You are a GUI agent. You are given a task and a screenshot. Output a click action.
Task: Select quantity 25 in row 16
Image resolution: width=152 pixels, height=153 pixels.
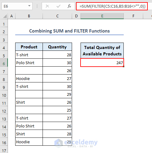pyautogui.click(x=57, y=142)
